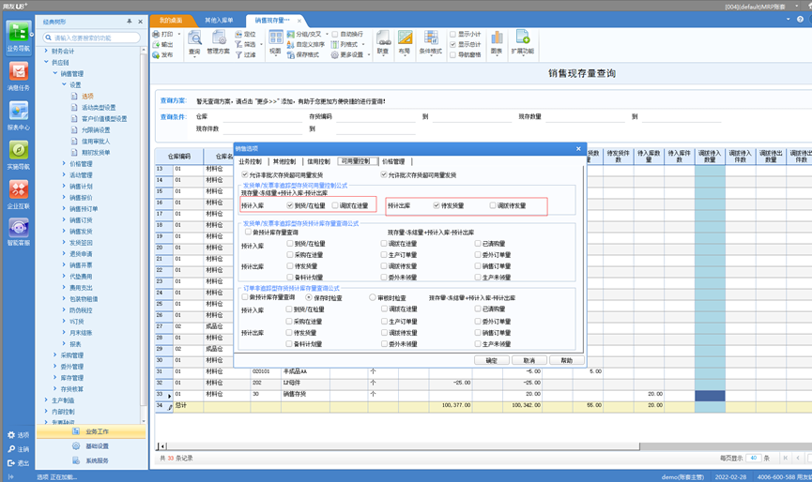Uncheck 待发货量 in the red 预计出库 box
This screenshot has height=482, width=812.
tap(437, 205)
